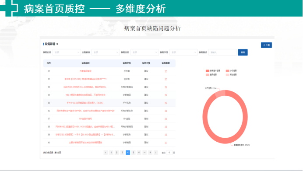Click the 缺陷数量 column header
The image size is (303, 171).
pos(166,63)
